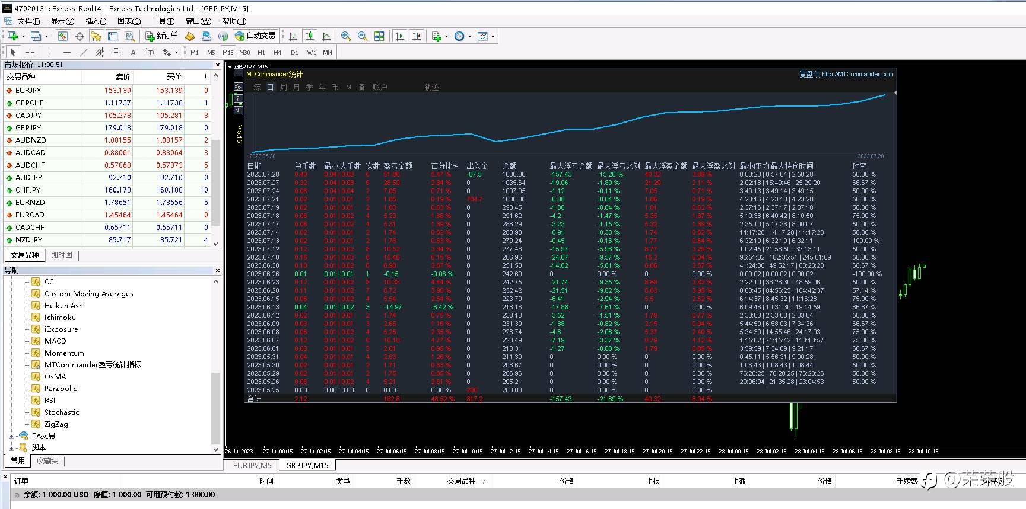Switch to M1 timeframe
Screen dimensions: 1026x509
(x=195, y=52)
